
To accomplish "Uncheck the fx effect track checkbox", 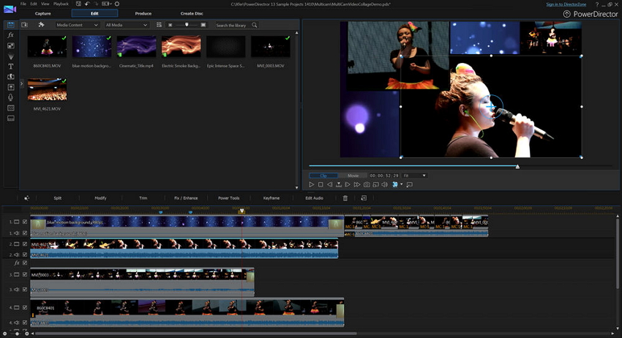I will click(x=24, y=263).
